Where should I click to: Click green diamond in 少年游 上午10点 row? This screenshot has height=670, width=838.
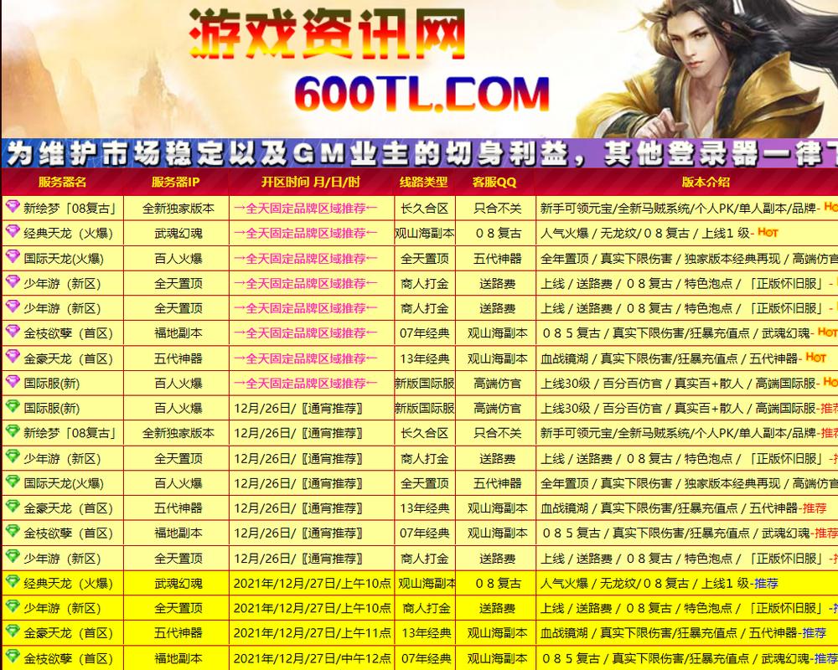[x=13, y=606]
